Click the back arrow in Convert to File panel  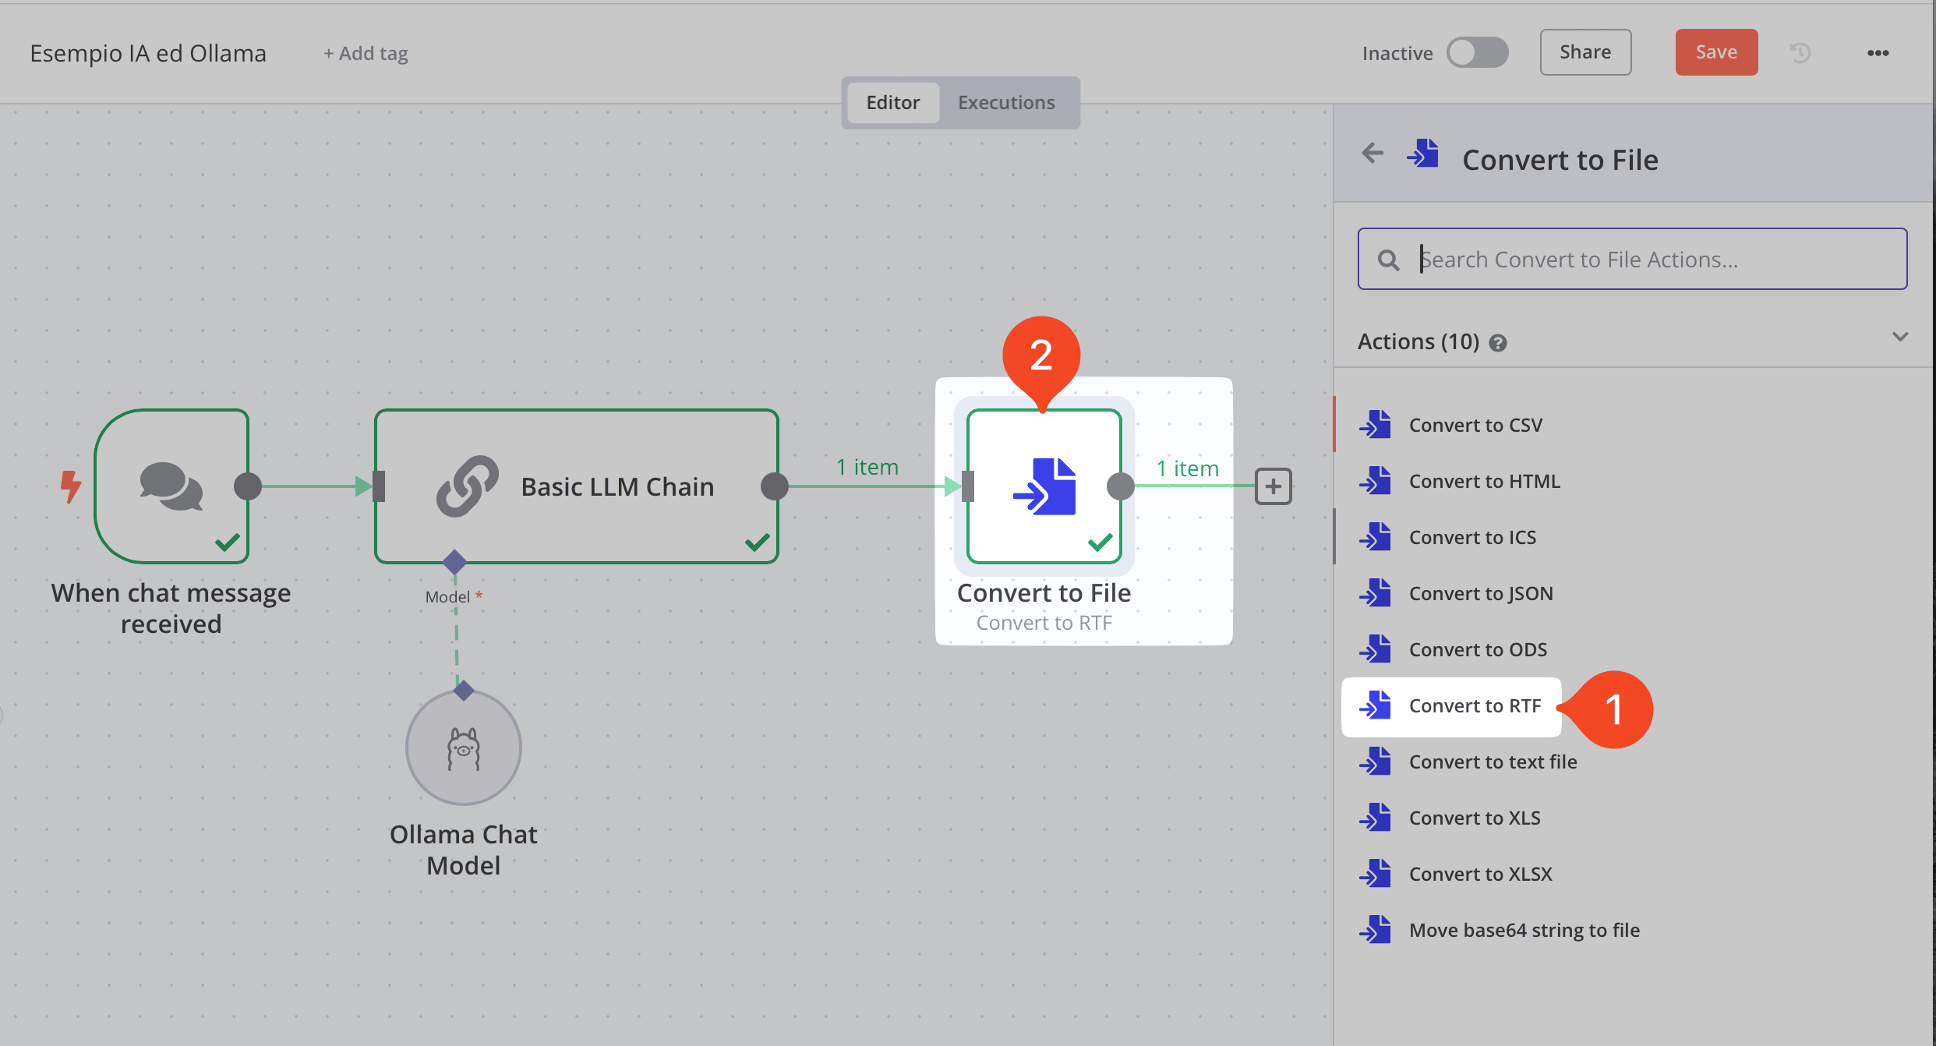click(1373, 153)
